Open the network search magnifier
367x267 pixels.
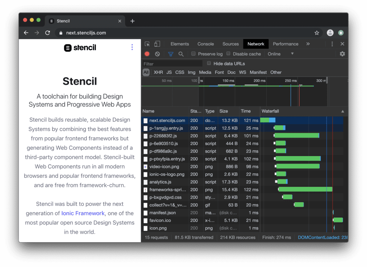pyautogui.click(x=181, y=54)
